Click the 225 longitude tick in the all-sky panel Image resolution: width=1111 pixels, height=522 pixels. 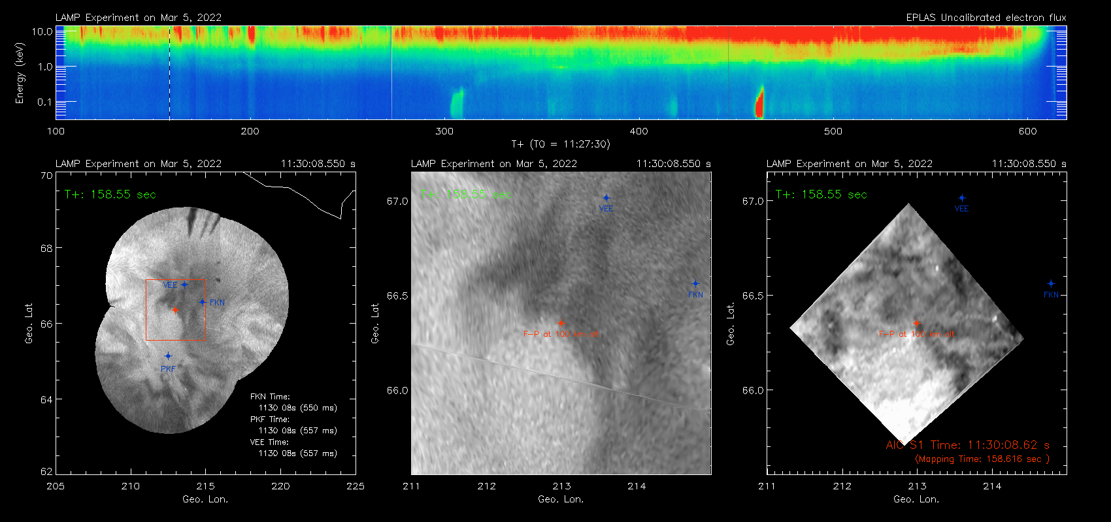[356, 486]
